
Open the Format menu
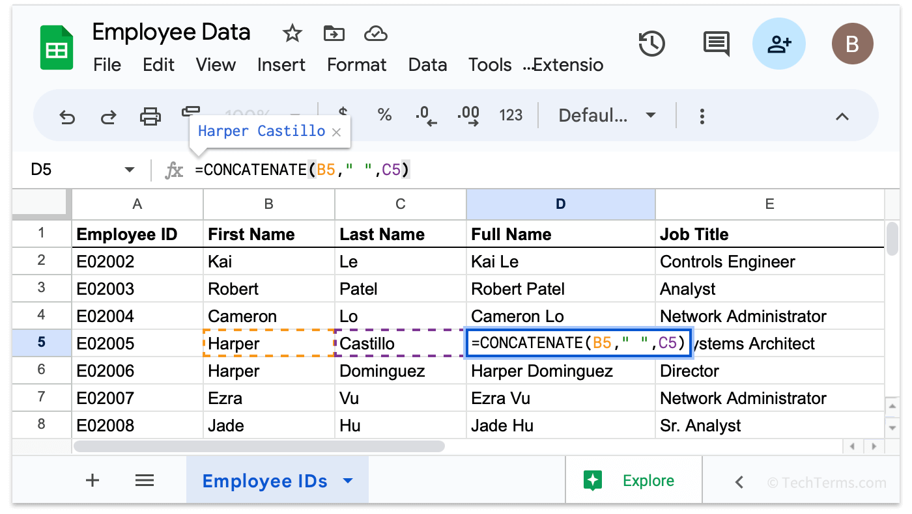point(356,65)
